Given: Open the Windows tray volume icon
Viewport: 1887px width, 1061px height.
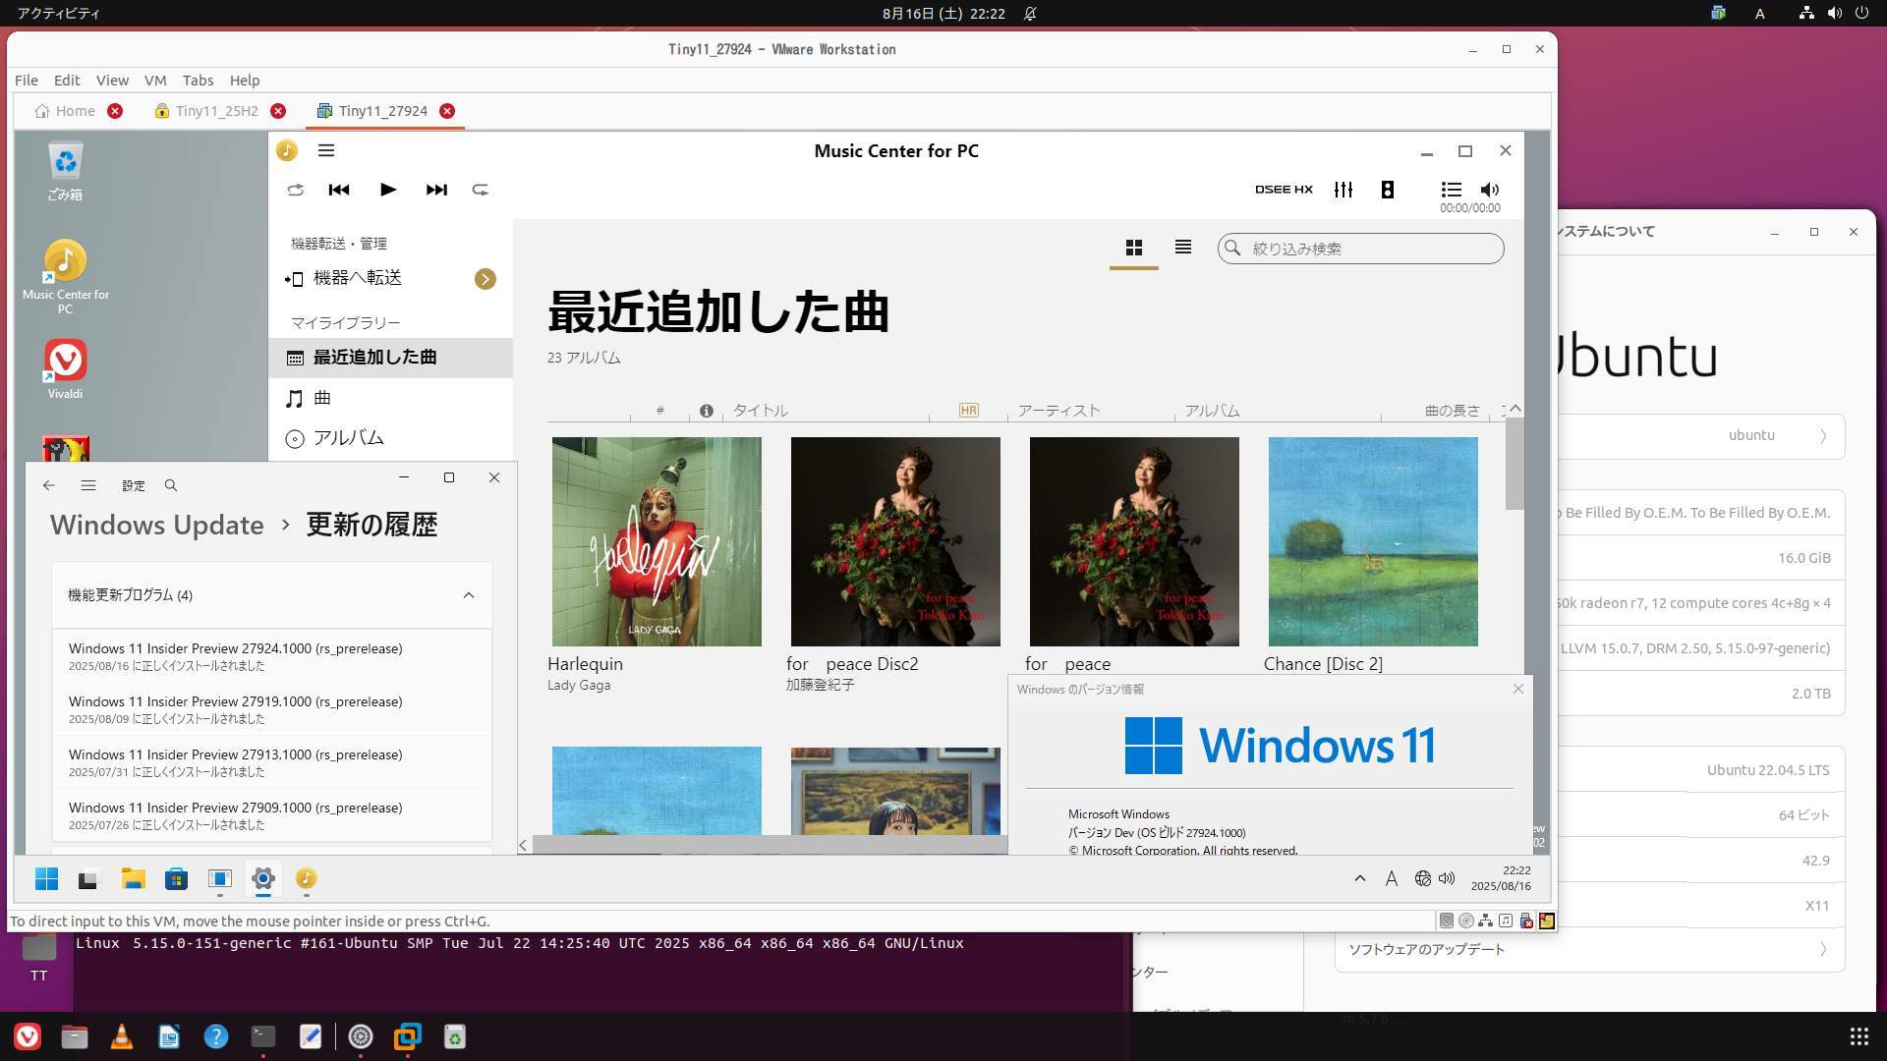Looking at the screenshot, I should click(x=1447, y=878).
